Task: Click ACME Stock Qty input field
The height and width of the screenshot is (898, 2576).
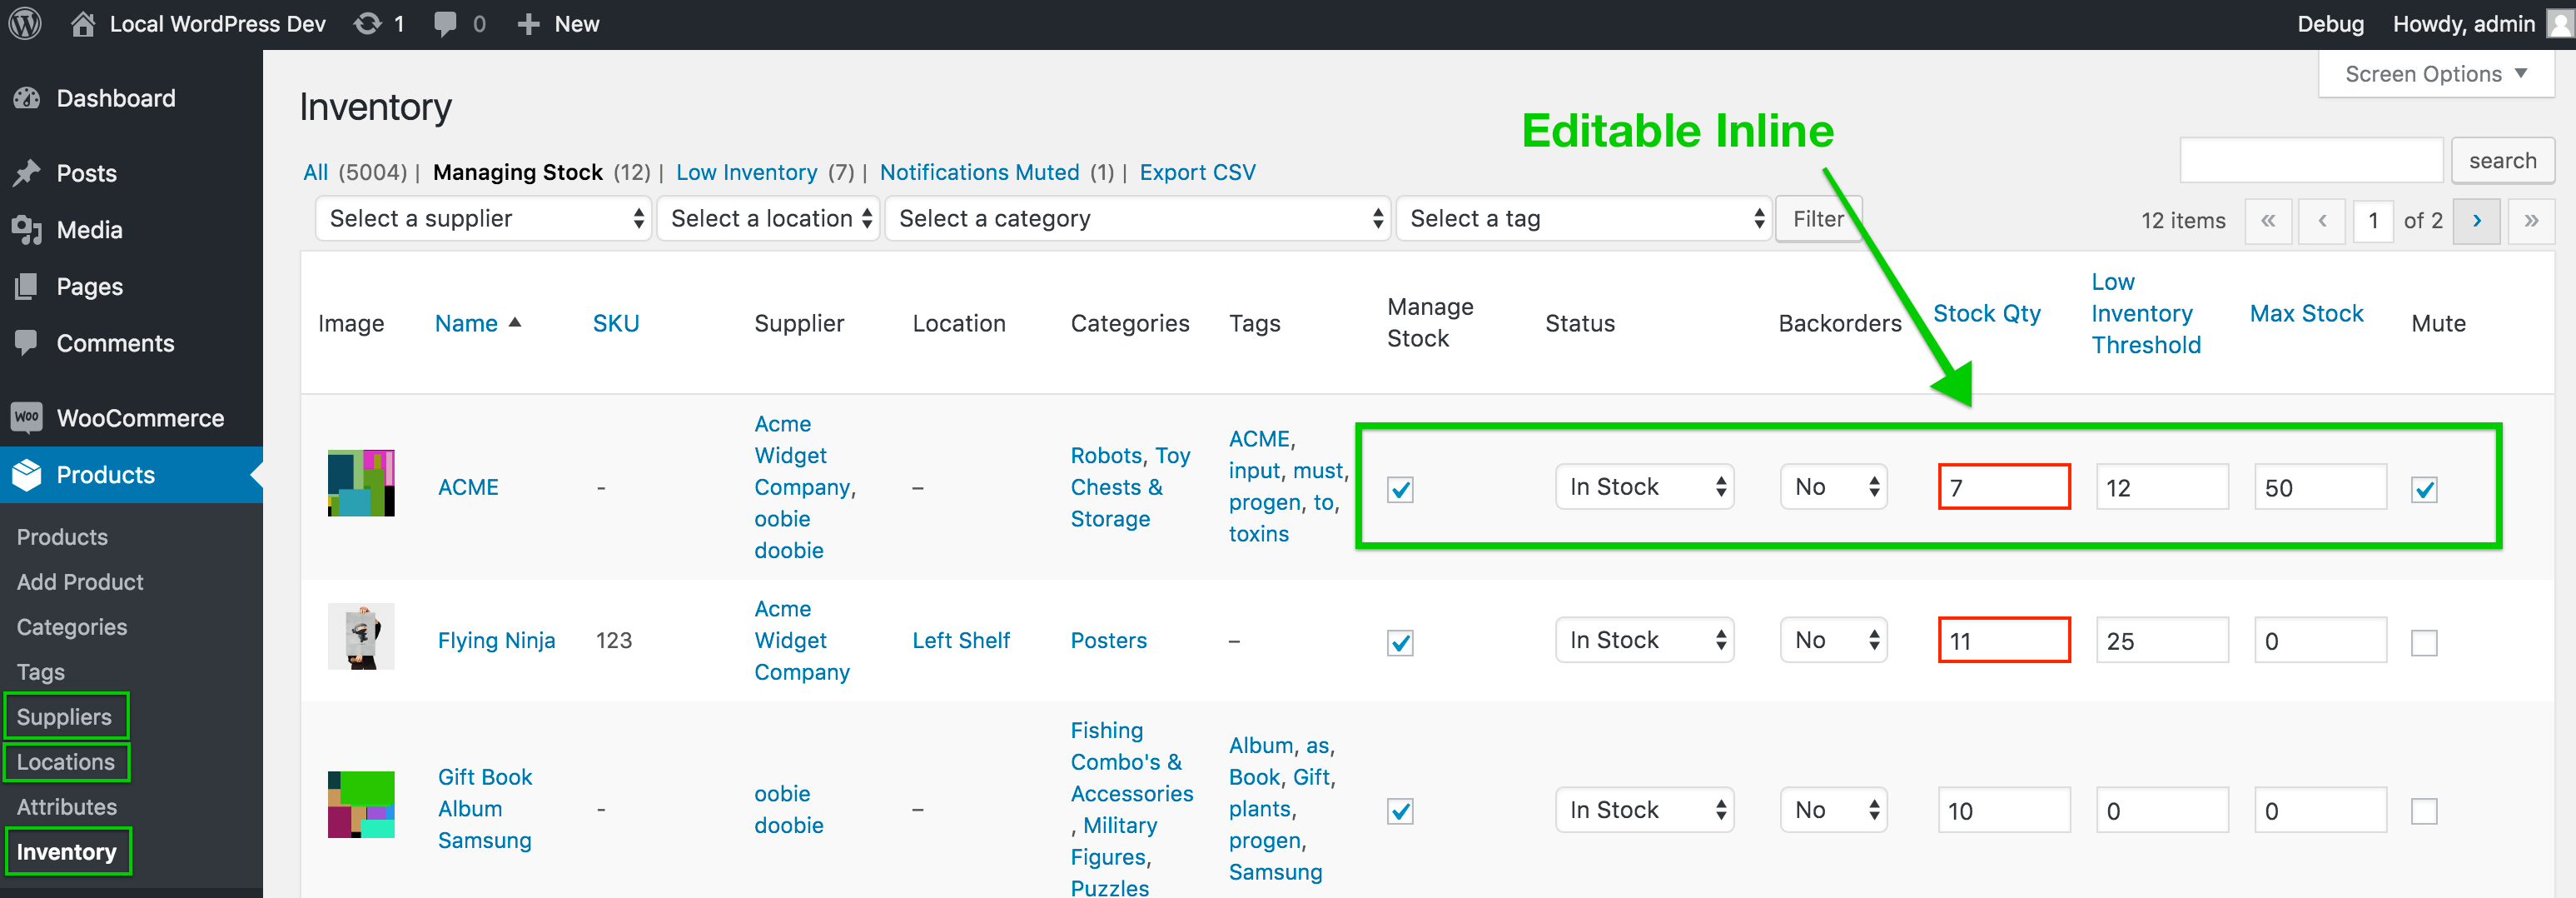Action: 2003,488
